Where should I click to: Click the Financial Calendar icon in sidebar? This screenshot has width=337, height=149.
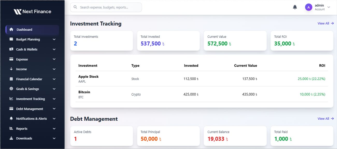click(11, 79)
